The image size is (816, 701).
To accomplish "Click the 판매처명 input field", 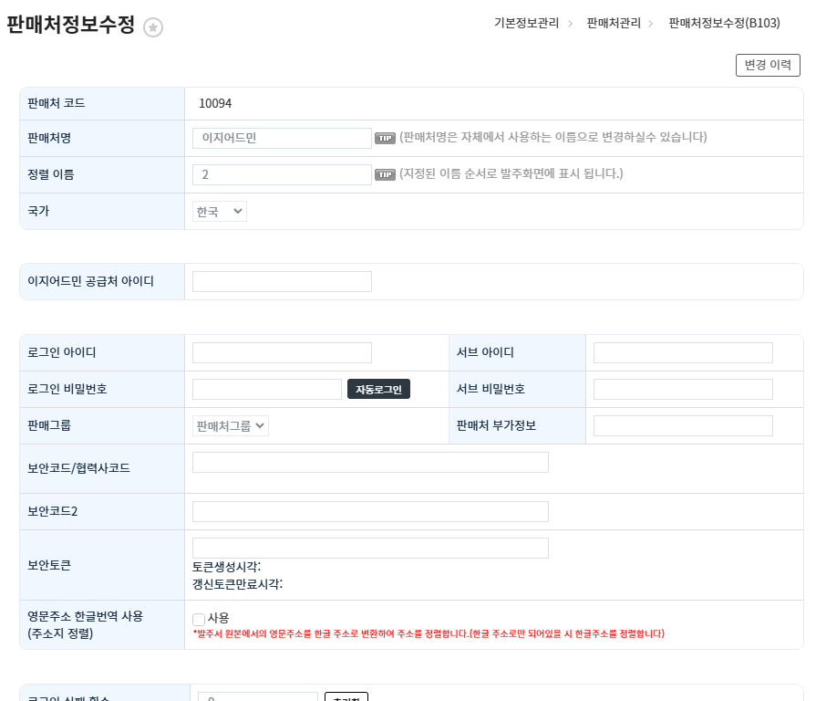I will tap(282, 138).
